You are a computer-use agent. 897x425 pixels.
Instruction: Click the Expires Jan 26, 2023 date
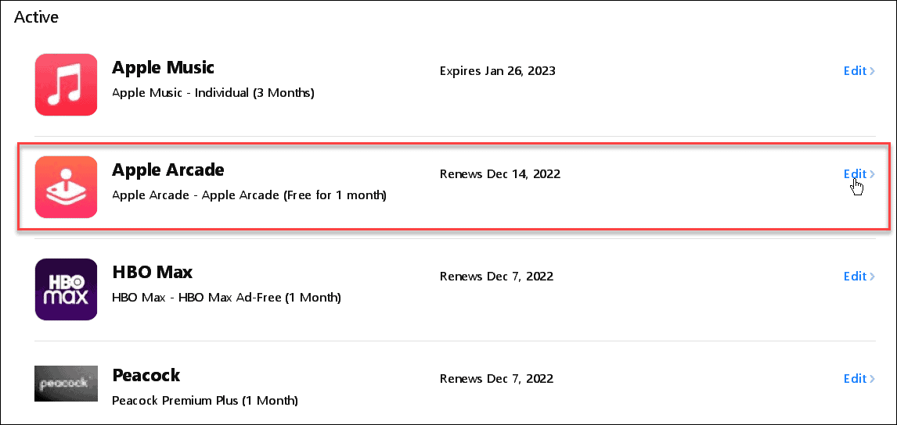[497, 71]
